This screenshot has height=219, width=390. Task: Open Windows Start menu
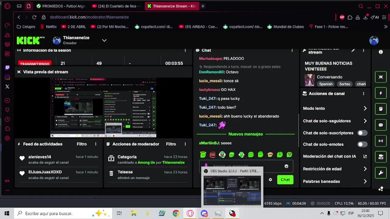7,214
